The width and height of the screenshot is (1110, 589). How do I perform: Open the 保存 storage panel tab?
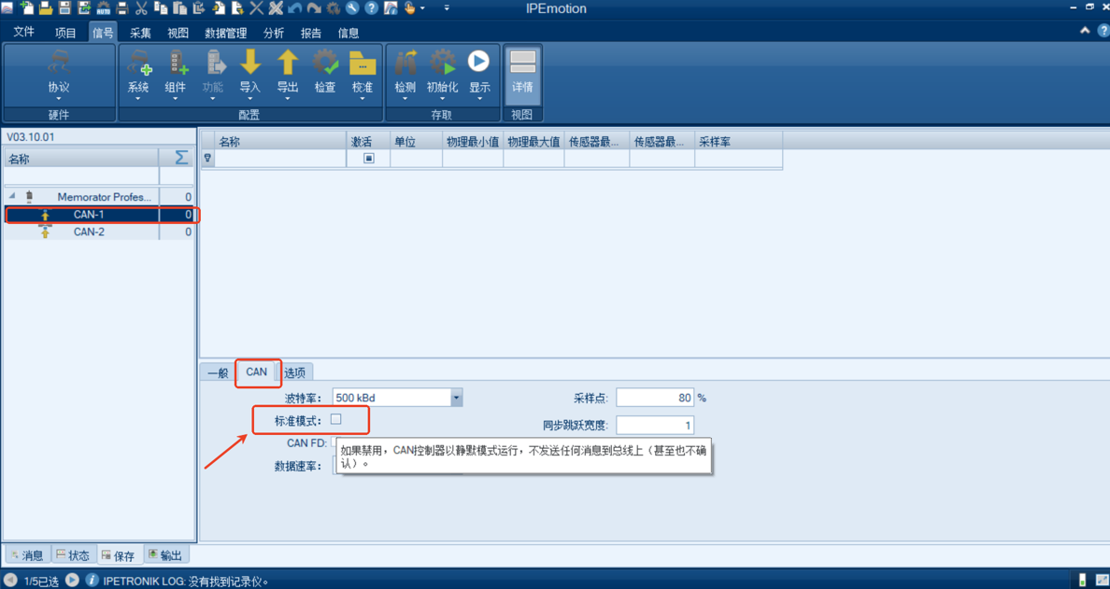coord(119,555)
